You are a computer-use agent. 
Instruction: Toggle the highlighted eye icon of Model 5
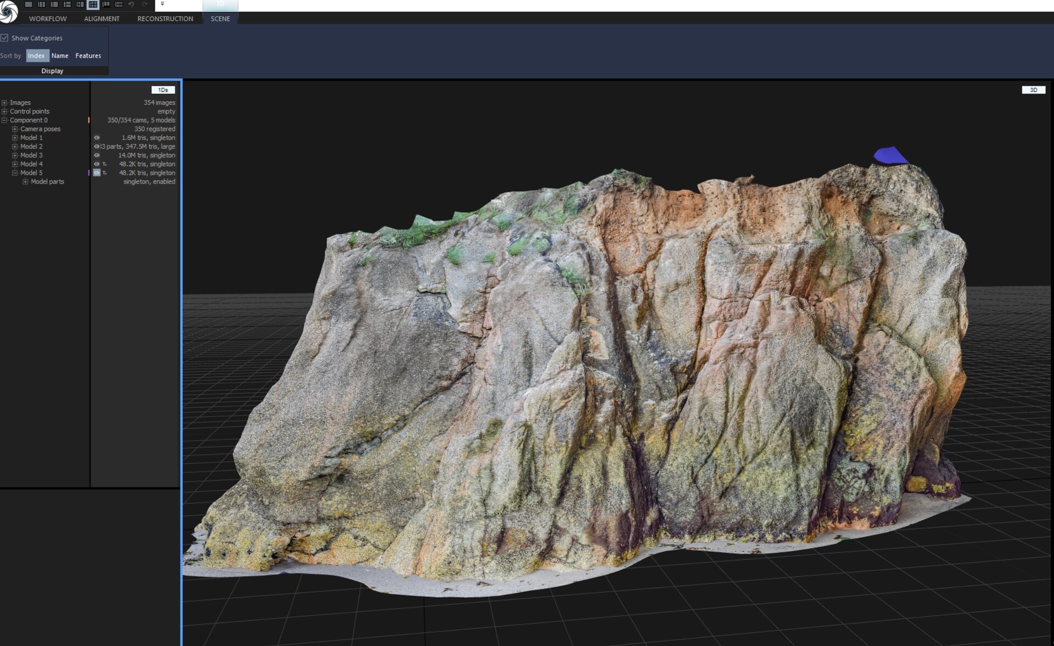[x=97, y=173]
